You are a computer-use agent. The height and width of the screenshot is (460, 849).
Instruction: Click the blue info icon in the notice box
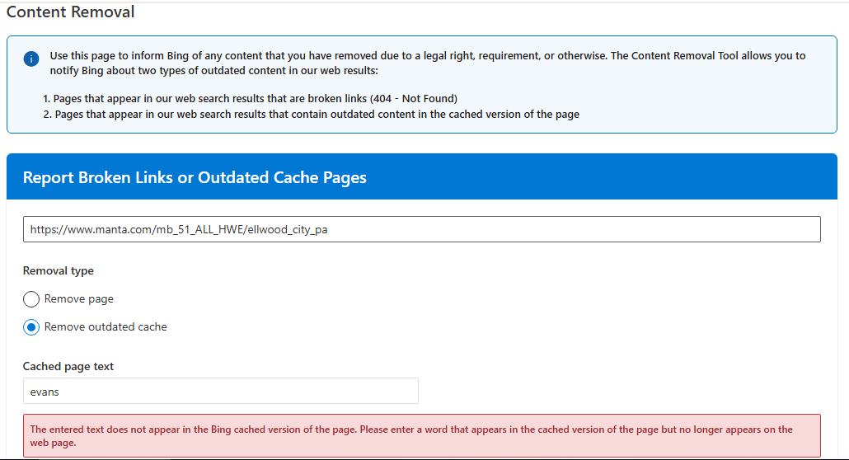(31, 59)
